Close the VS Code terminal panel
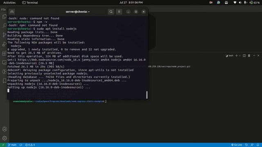The height and width of the screenshot is (147, 262). 258,56
